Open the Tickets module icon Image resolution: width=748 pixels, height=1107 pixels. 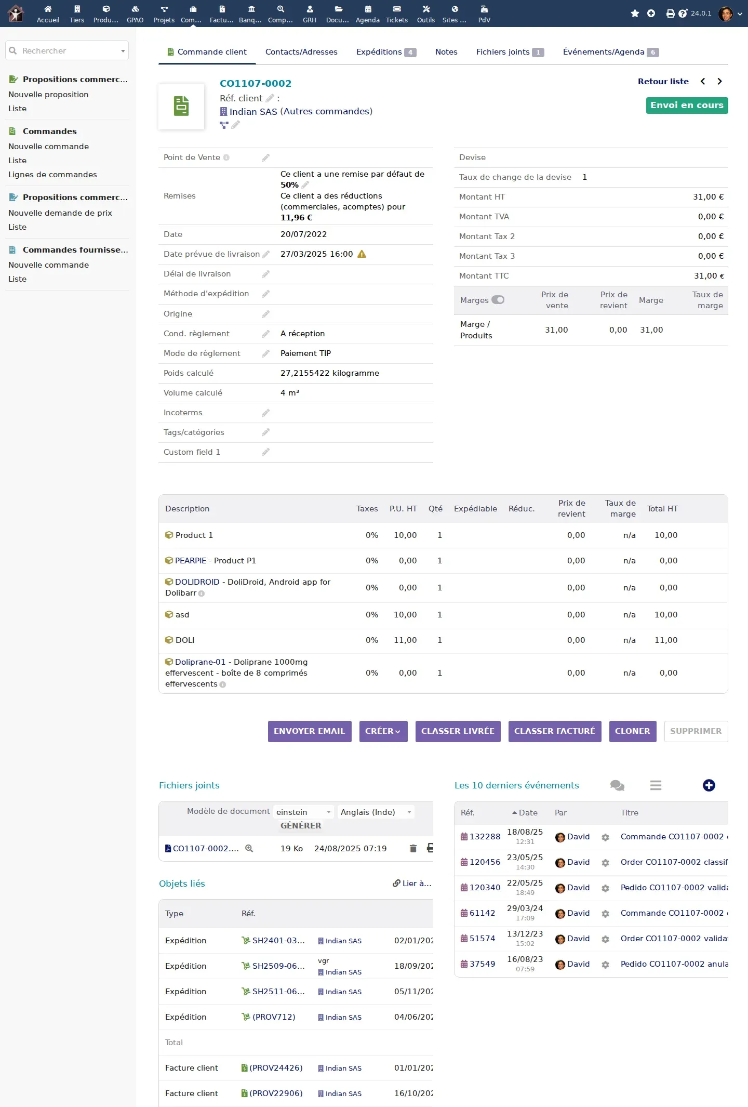pos(397,9)
